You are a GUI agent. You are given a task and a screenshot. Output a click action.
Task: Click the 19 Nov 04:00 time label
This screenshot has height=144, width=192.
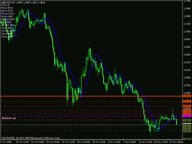[176, 142]
